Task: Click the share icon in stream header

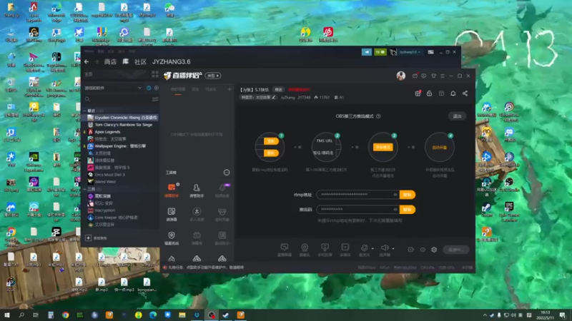Action: click(465, 93)
